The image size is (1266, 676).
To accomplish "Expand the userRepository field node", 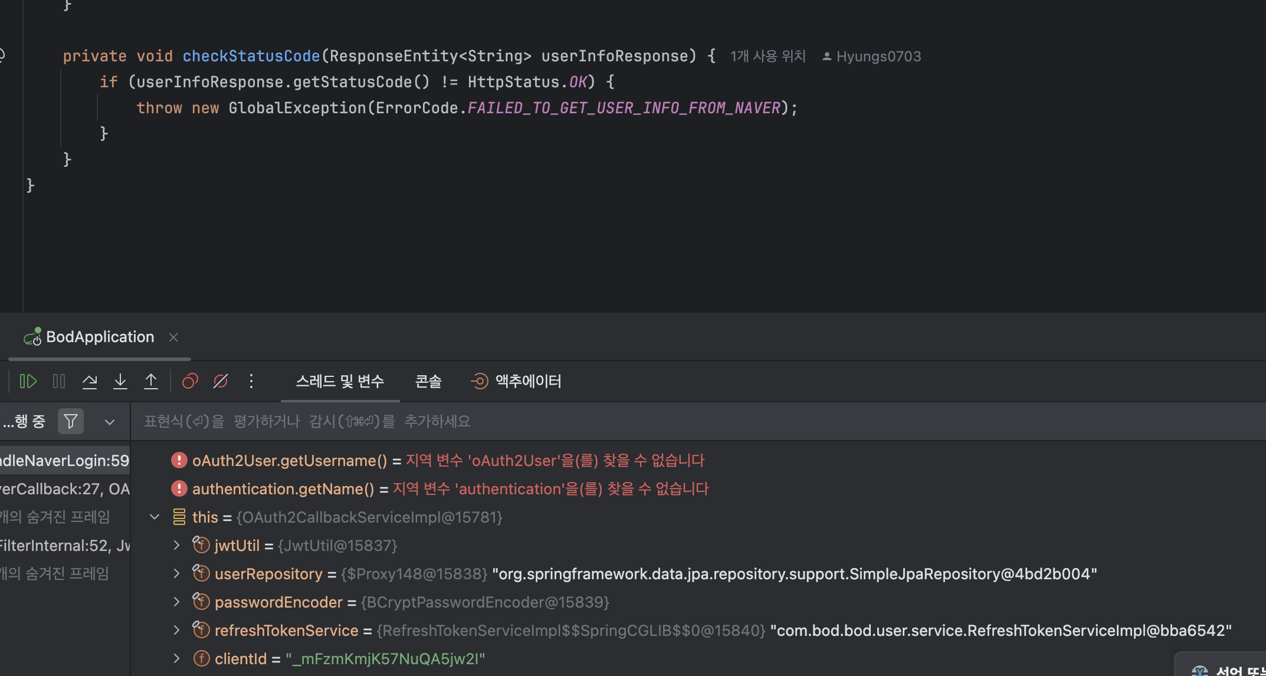I will point(176,574).
